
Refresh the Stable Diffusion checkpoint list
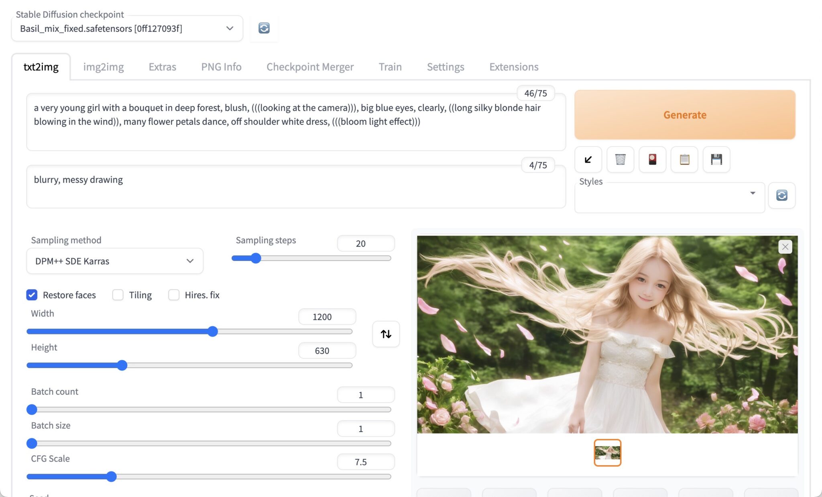click(x=264, y=28)
